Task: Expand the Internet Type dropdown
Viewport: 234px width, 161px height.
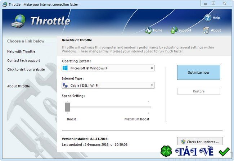Action: point(108,86)
